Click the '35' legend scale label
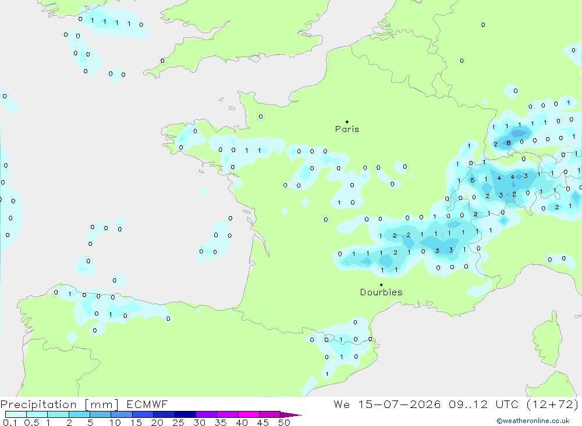The width and height of the screenshot is (582, 426). pyautogui.click(x=221, y=423)
